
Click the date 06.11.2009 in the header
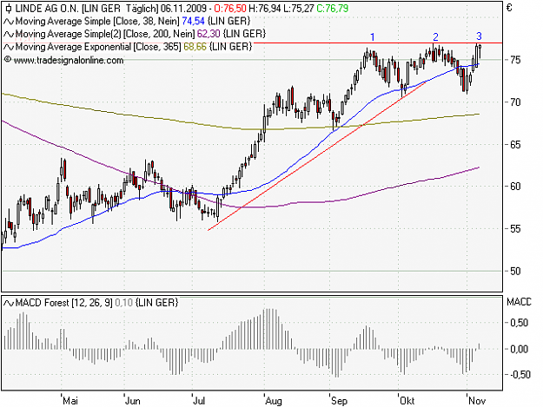183,9
